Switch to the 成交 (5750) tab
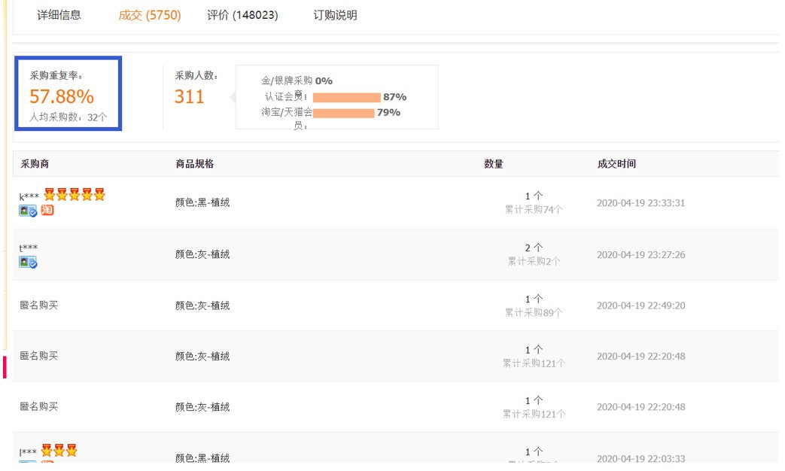Viewport: 785px width, 471px height. point(150,15)
